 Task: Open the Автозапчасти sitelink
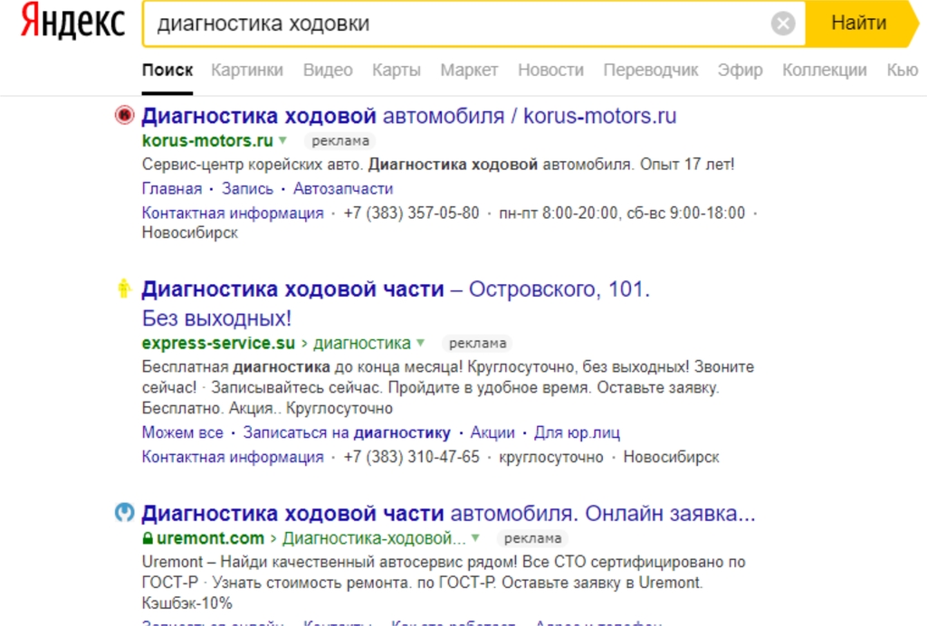click(x=343, y=188)
